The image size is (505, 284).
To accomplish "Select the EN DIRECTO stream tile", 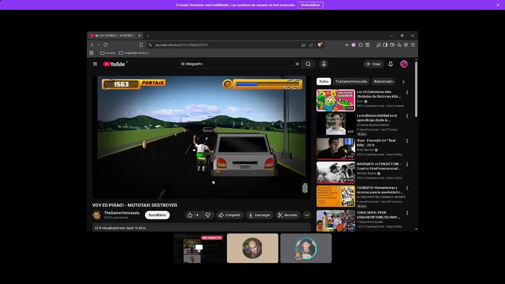I will point(199,248).
